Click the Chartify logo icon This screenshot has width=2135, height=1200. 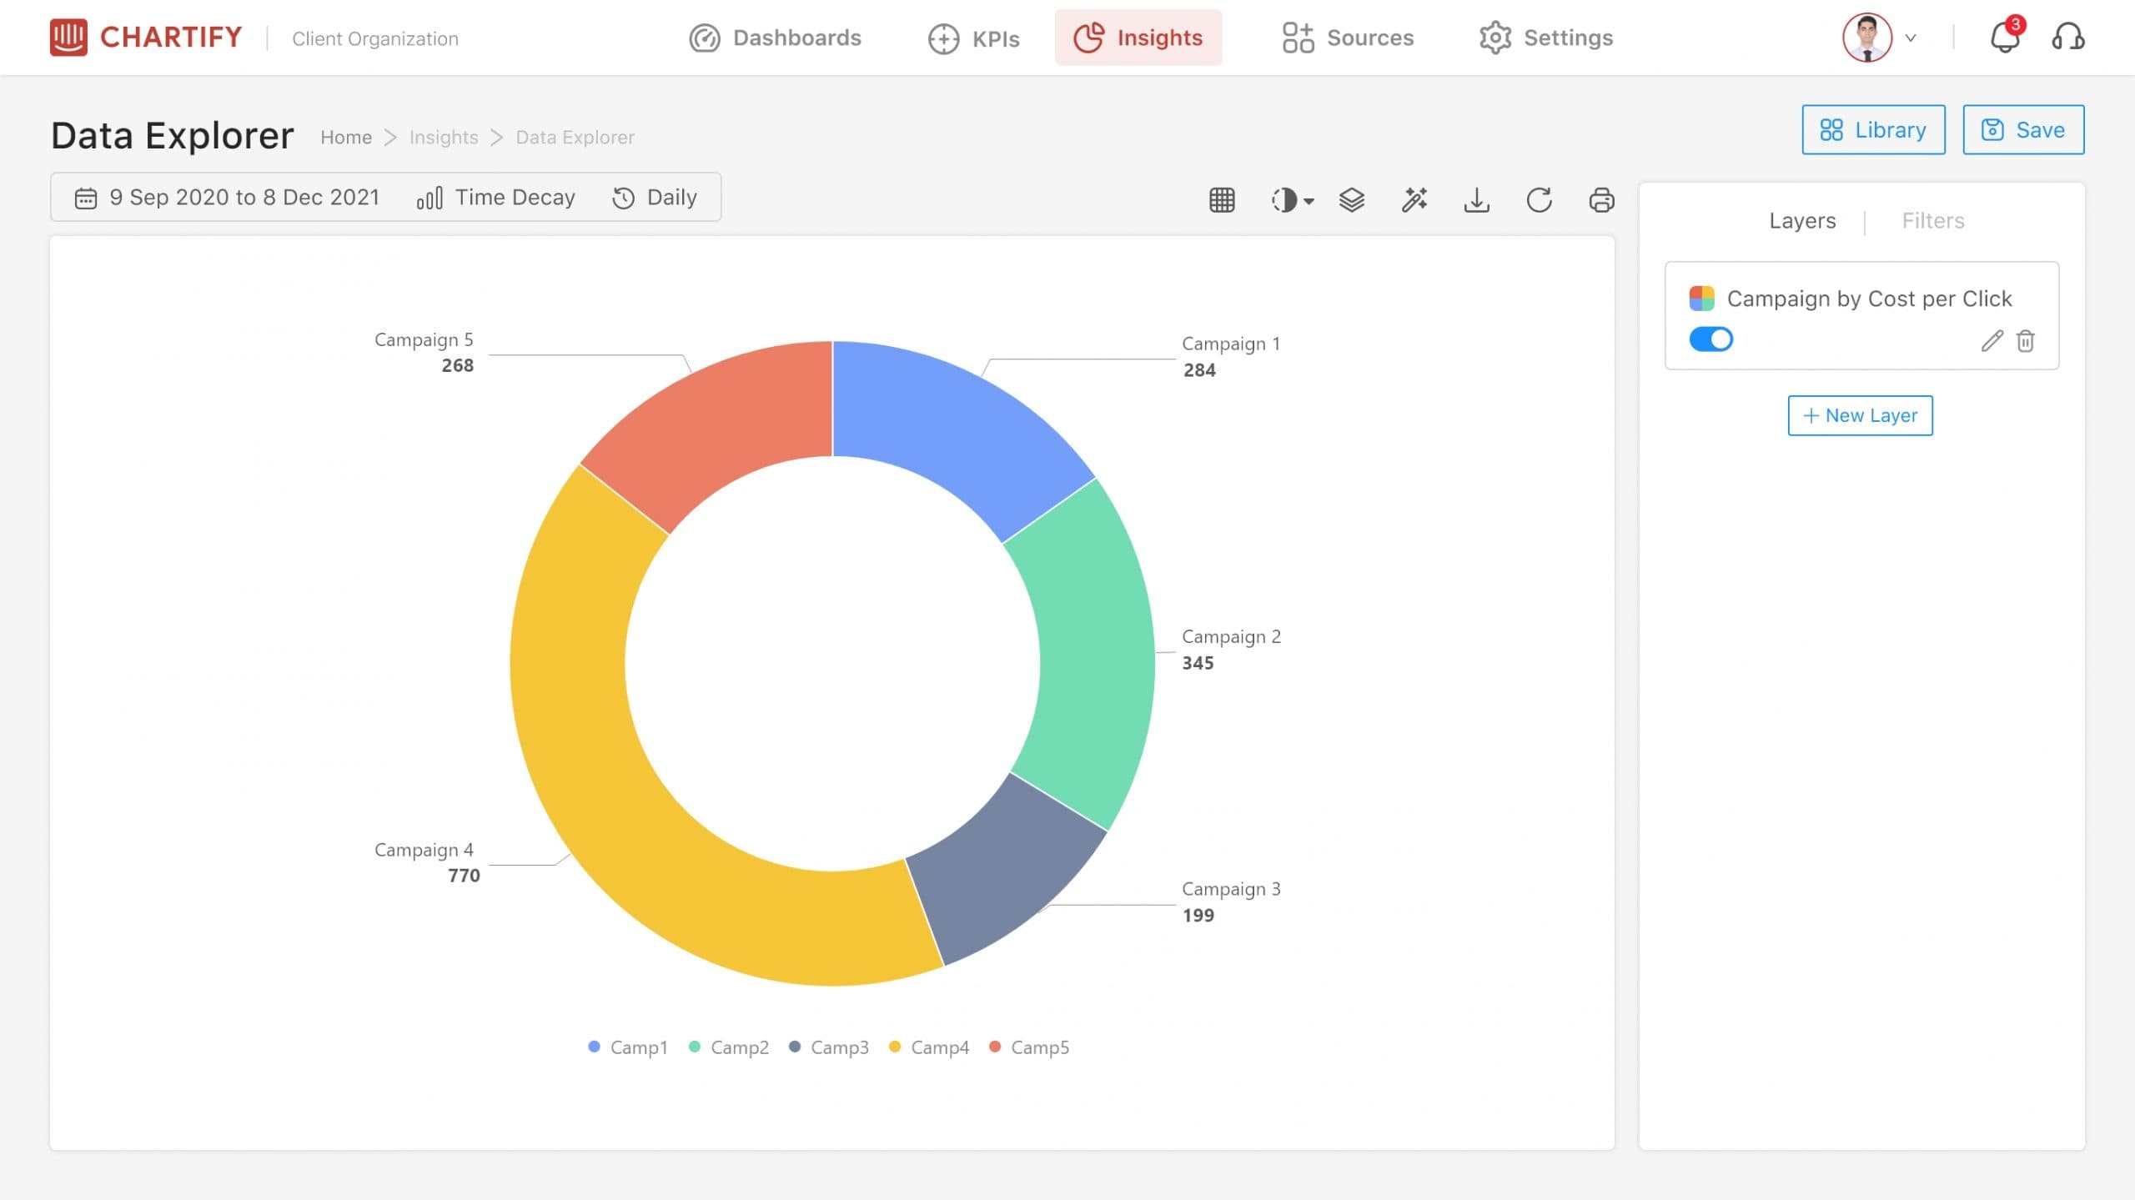[68, 37]
